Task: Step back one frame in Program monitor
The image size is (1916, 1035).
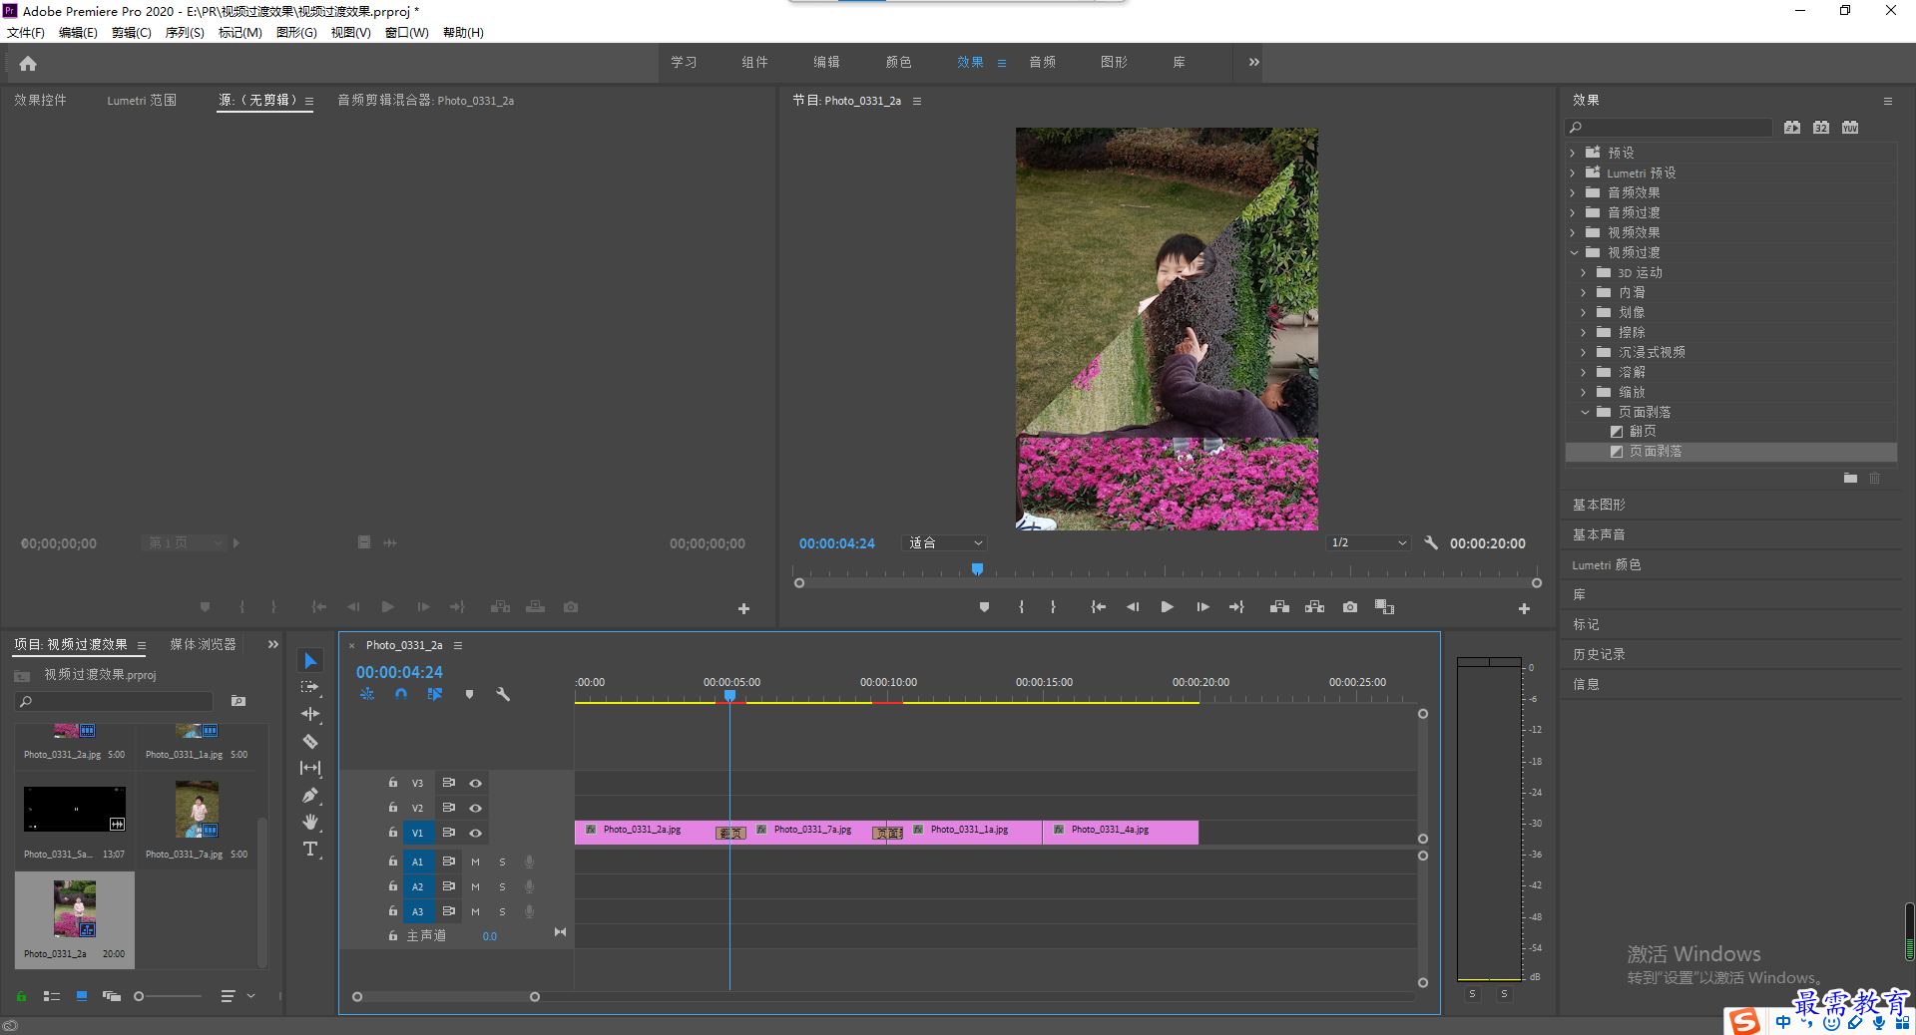Action: click(1133, 607)
